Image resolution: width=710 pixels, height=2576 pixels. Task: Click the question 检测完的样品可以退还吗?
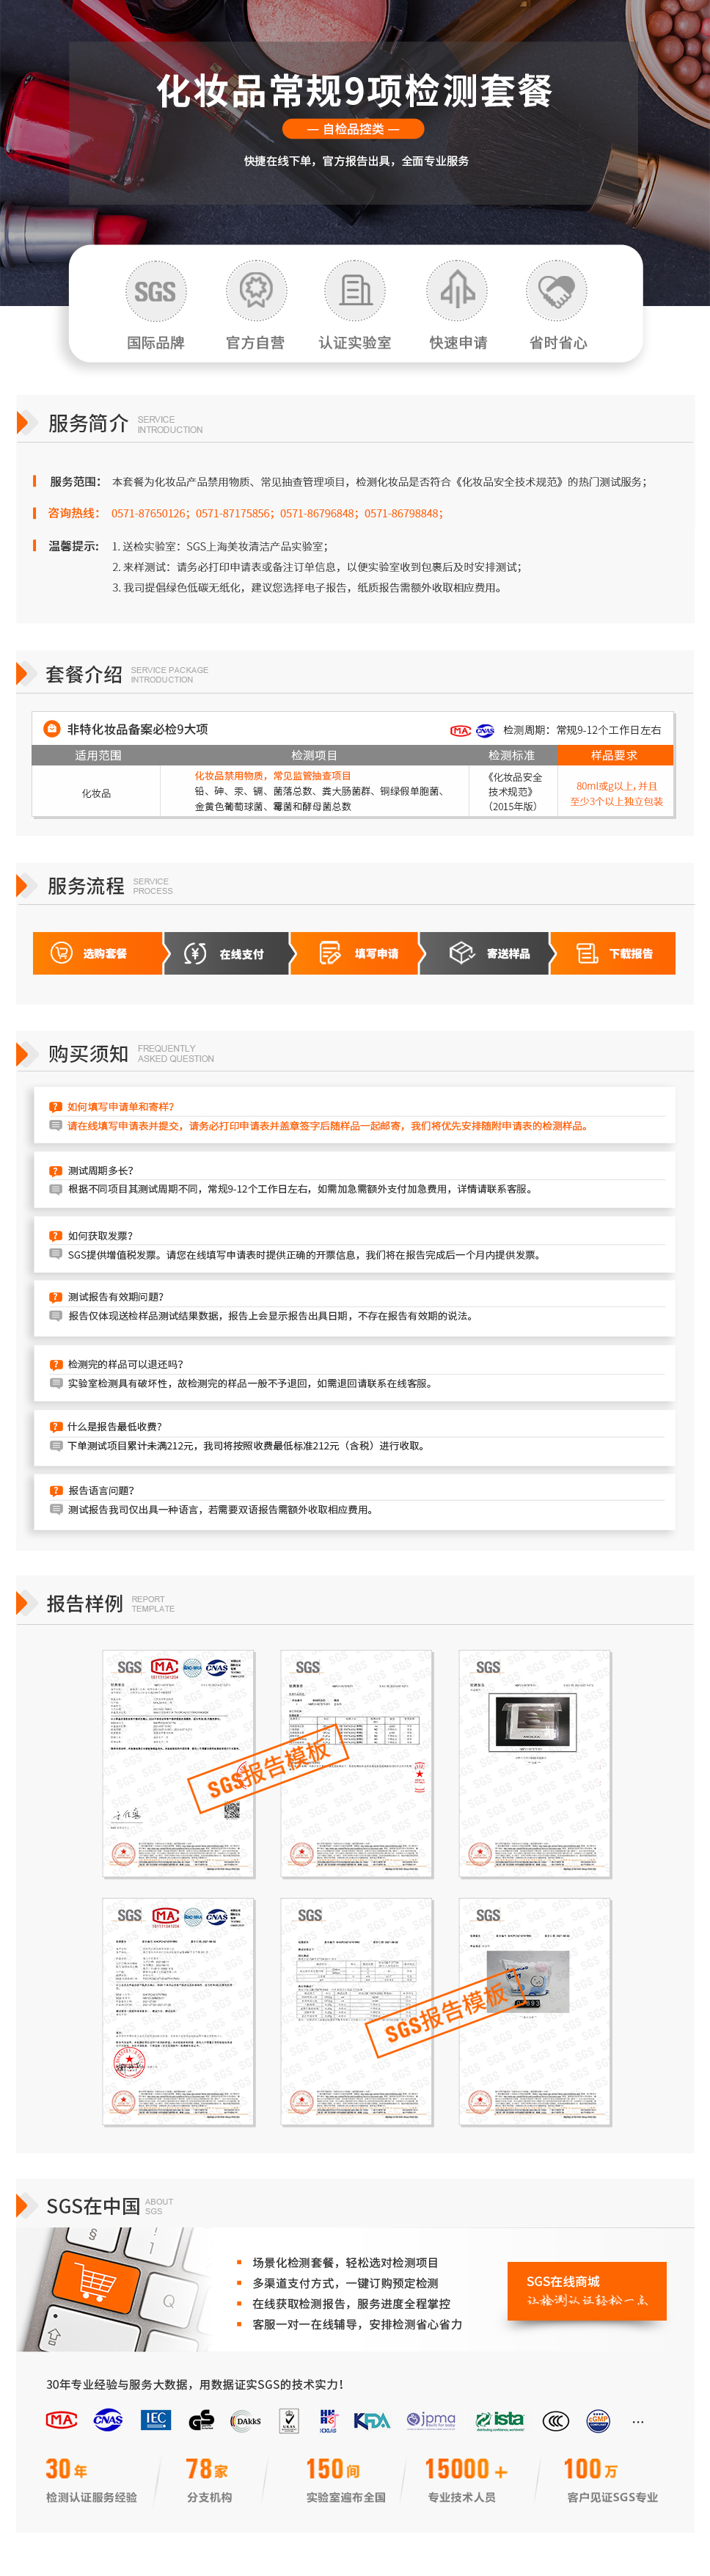click(126, 1364)
